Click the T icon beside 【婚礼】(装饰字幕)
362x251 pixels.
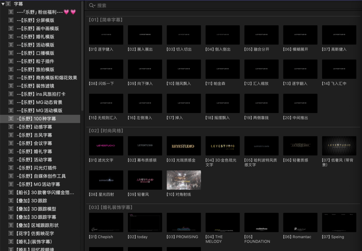coord(11,241)
